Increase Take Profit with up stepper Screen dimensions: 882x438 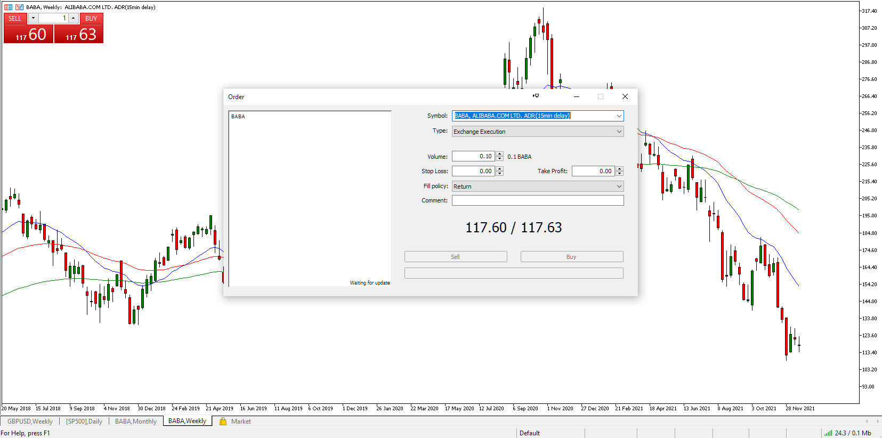[619, 169]
